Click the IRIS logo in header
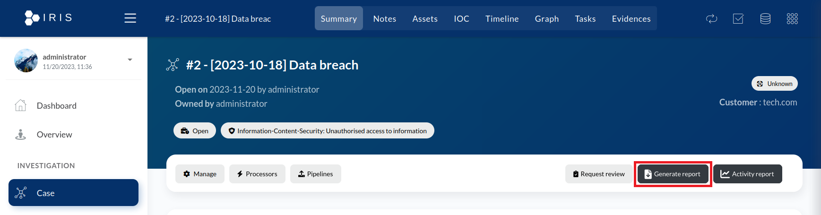The image size is (821, 215). coord(48,18)
